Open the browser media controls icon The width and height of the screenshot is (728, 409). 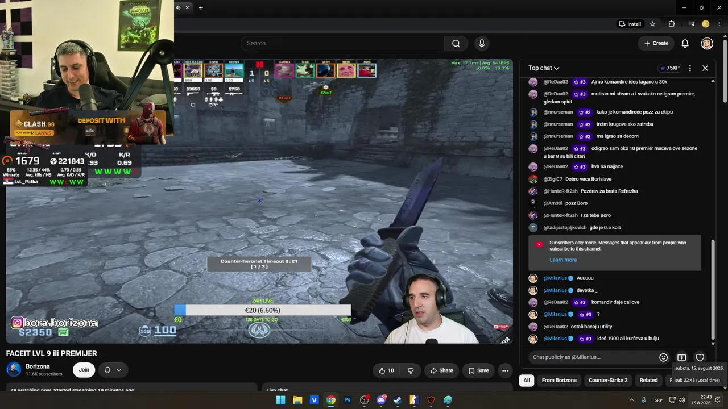click(692, 24)
